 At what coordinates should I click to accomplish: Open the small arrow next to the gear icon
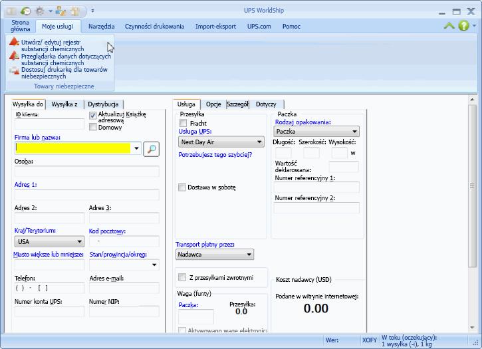(x=50, y=11)
